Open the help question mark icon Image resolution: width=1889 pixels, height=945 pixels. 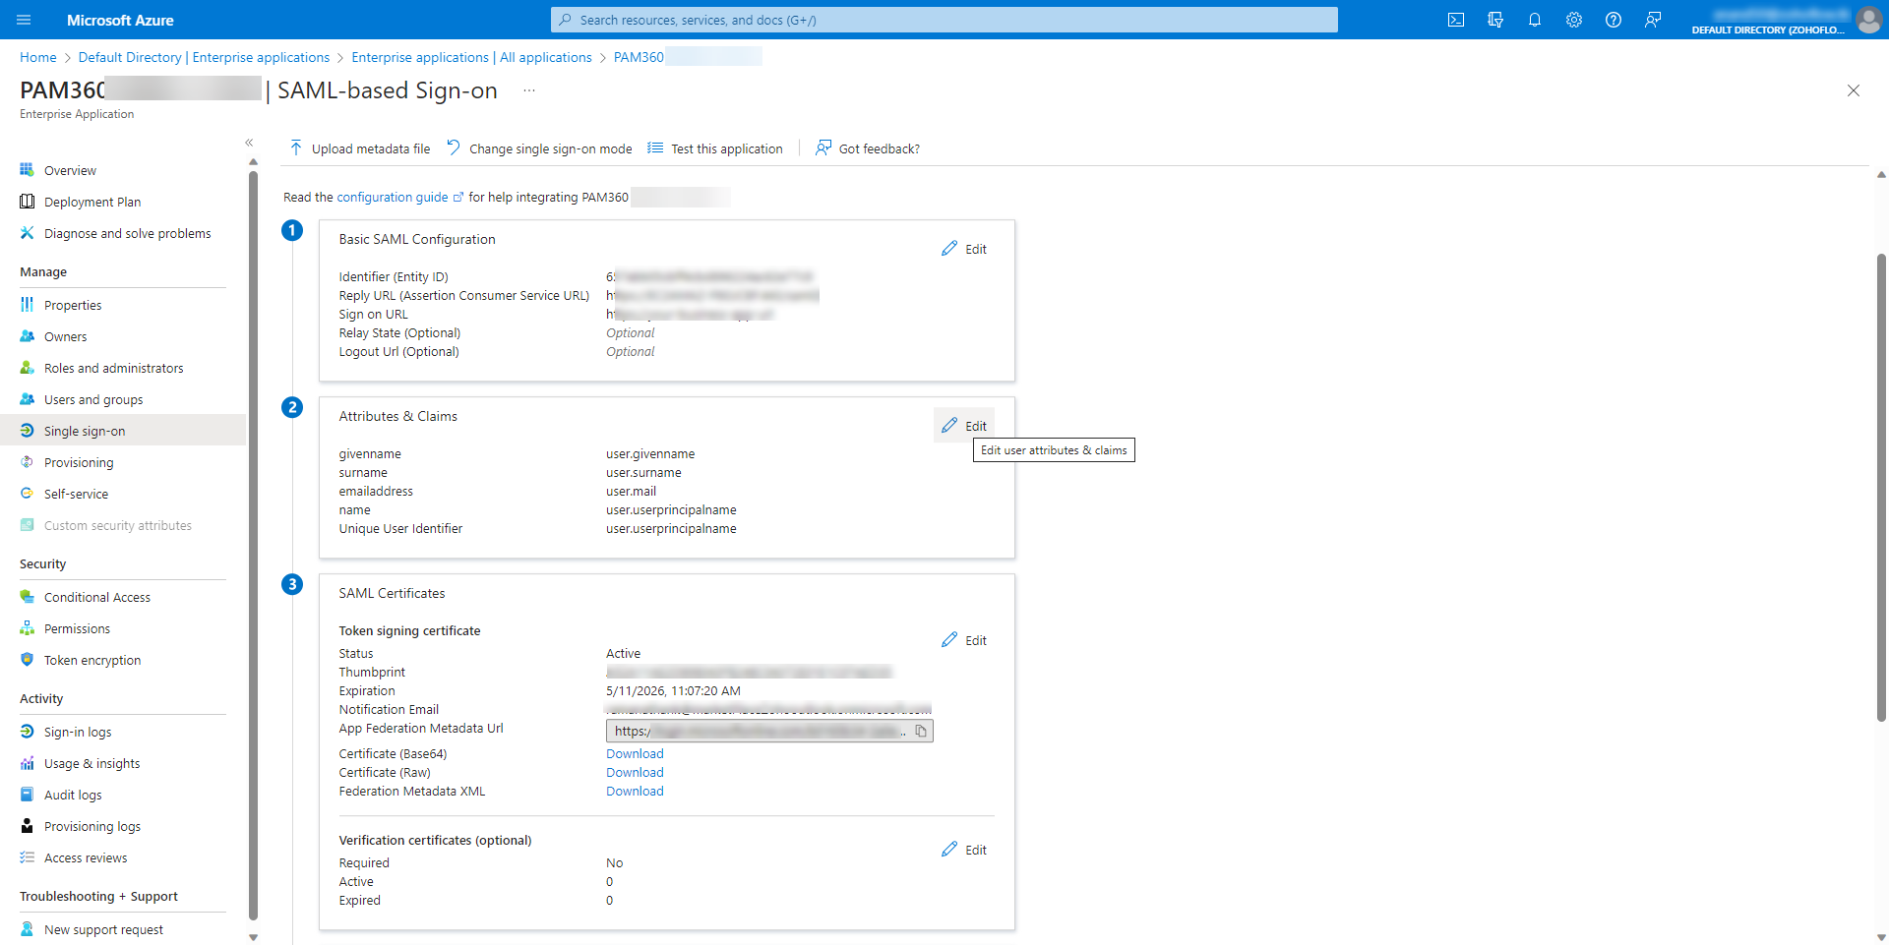click(1614, 20)
